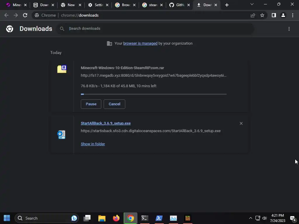Open the Minecraft block taskbar icon
Viewport: 299px width, 224px height.
(x=188, y=218)
